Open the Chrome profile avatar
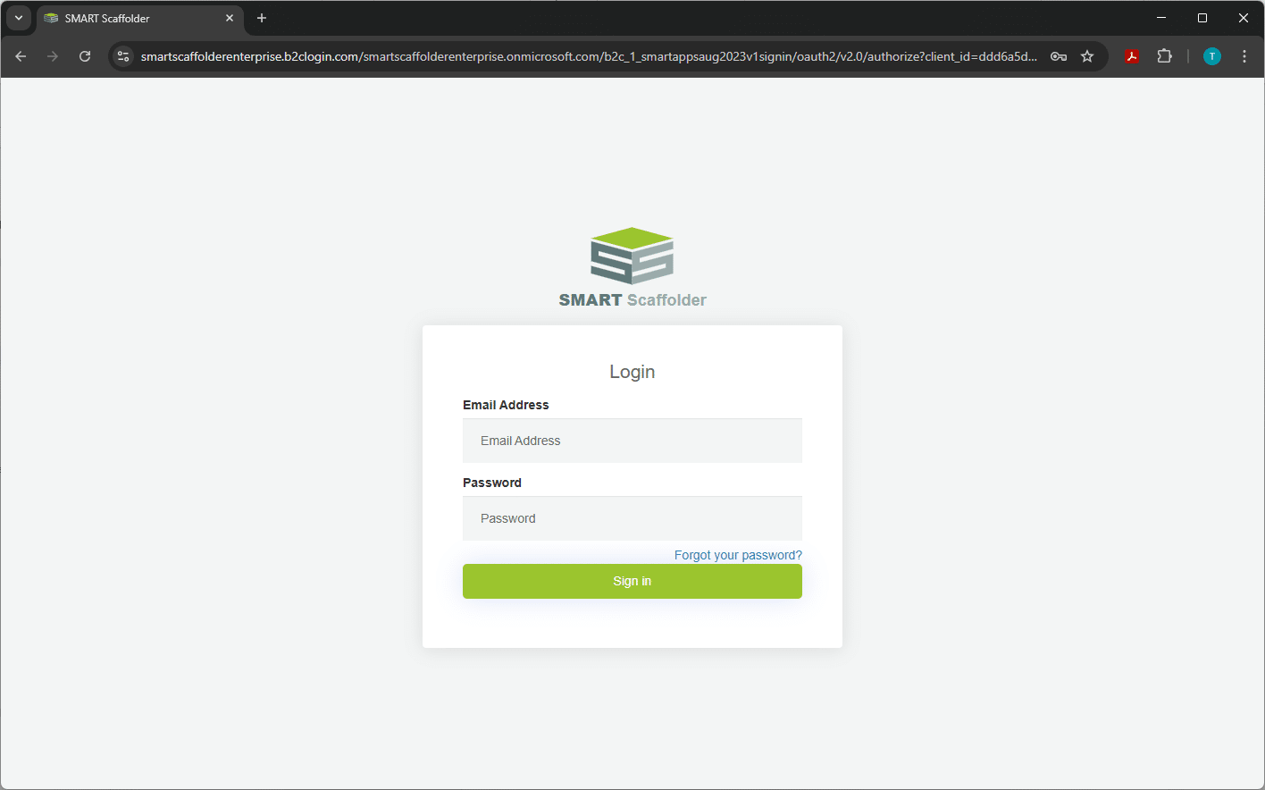This screenshot has height=790, width=1265. click(1212, 56)
